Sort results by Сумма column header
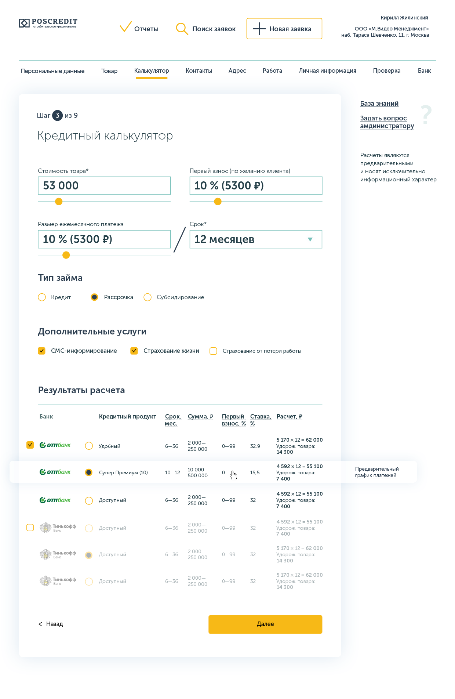The width and height of the screenshot is (455, 699). point(200,416)
